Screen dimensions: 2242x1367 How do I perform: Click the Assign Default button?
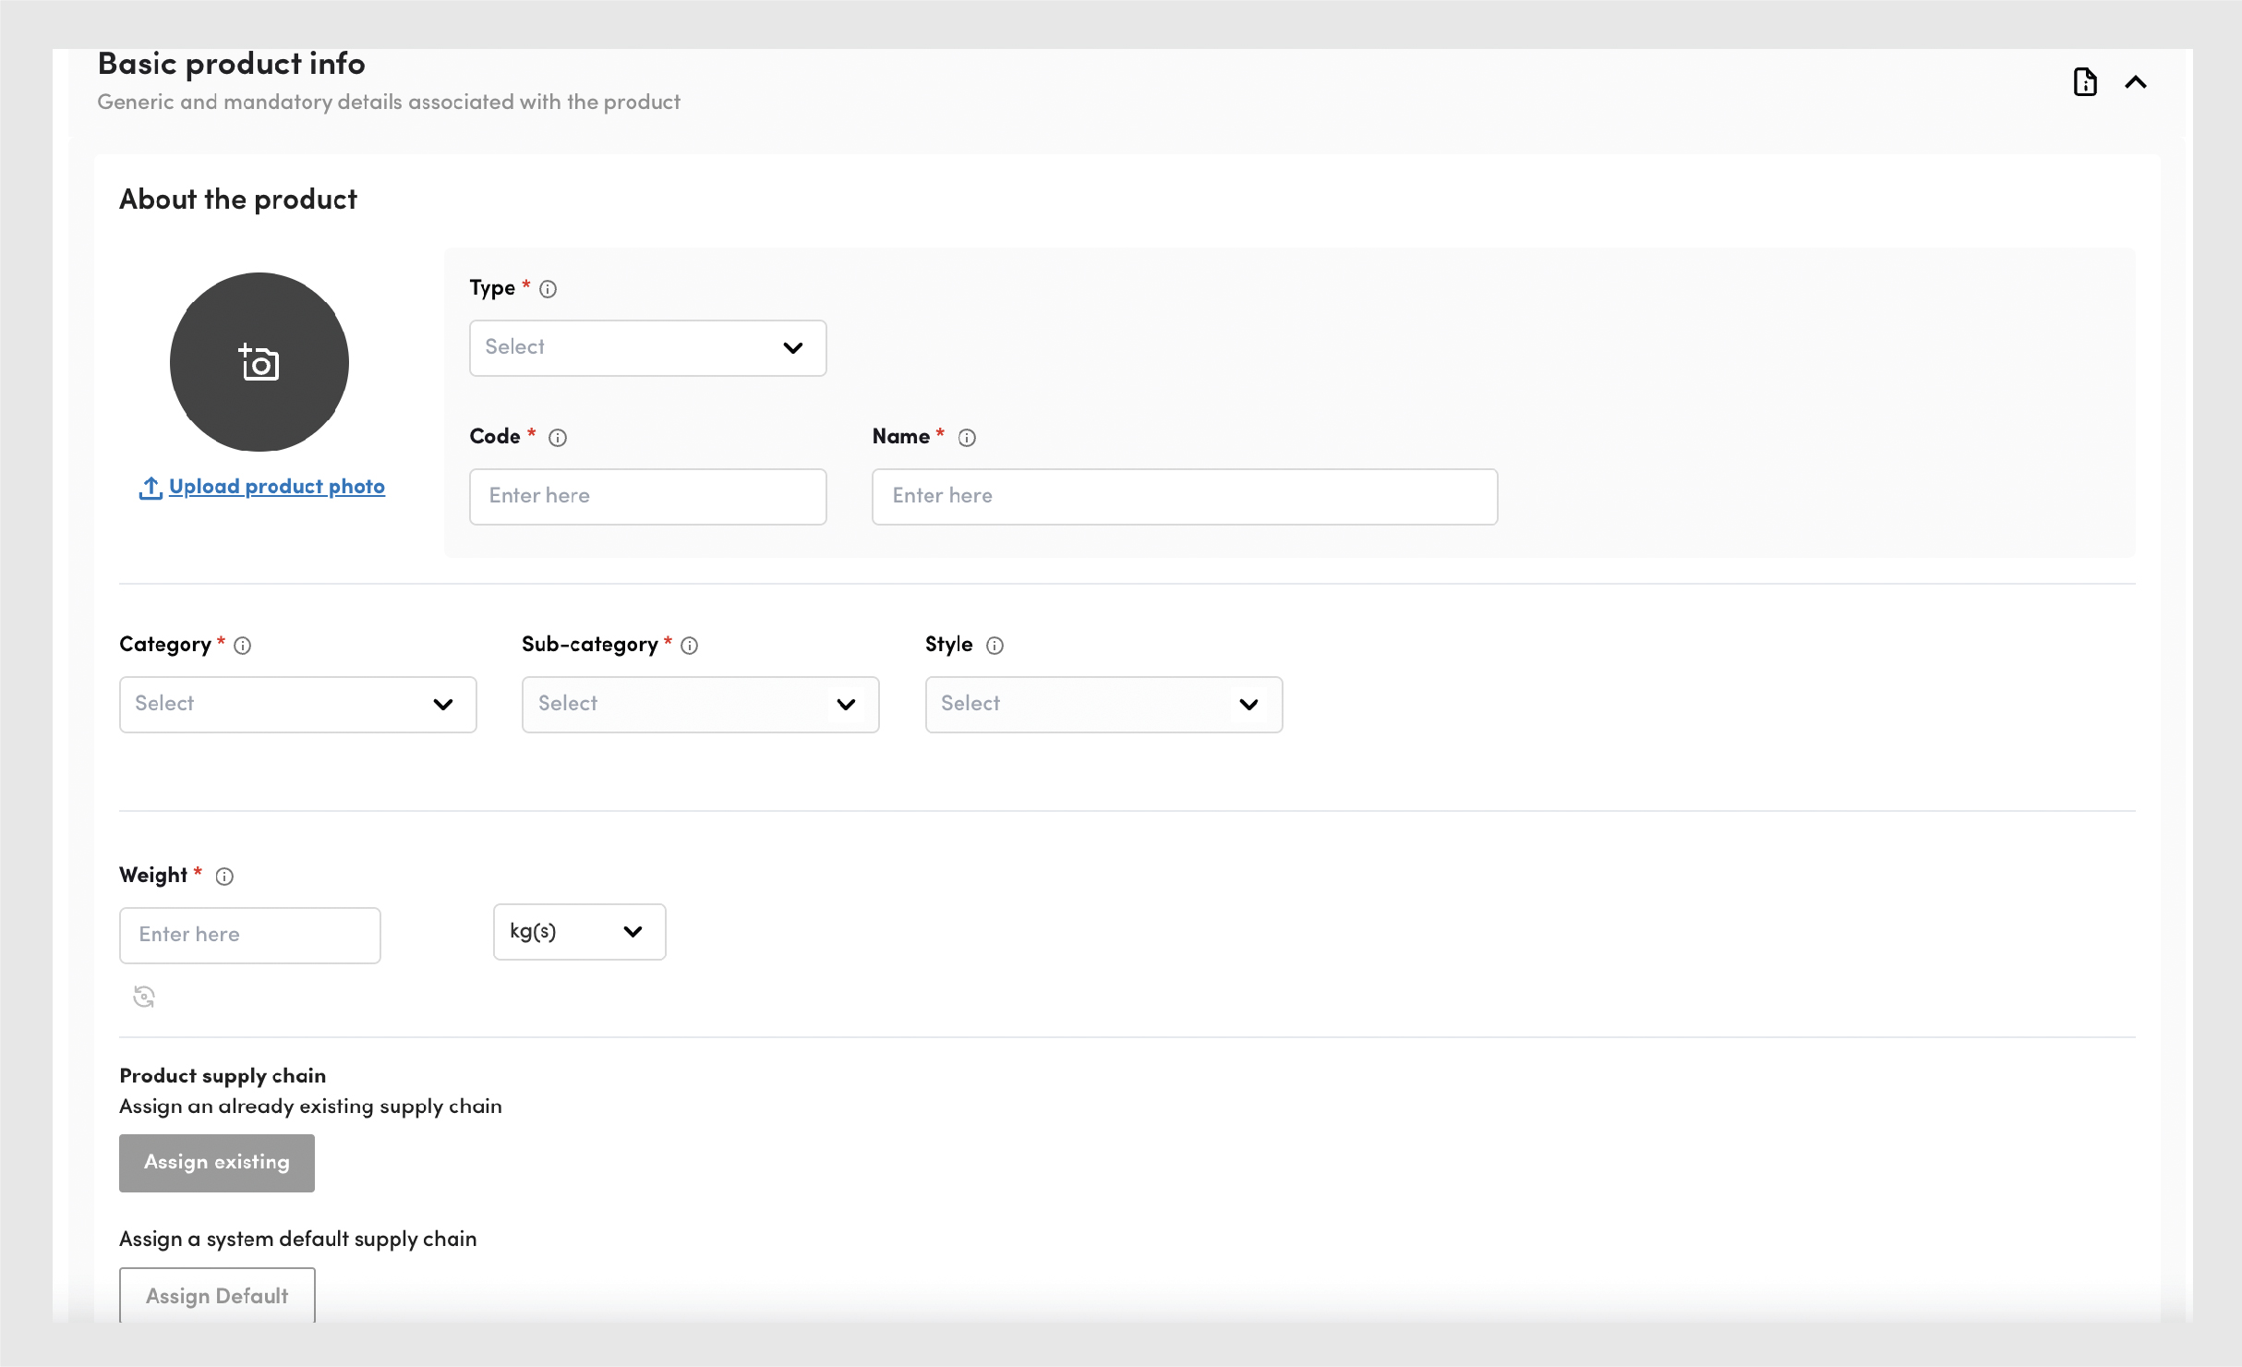(217, 1295)
